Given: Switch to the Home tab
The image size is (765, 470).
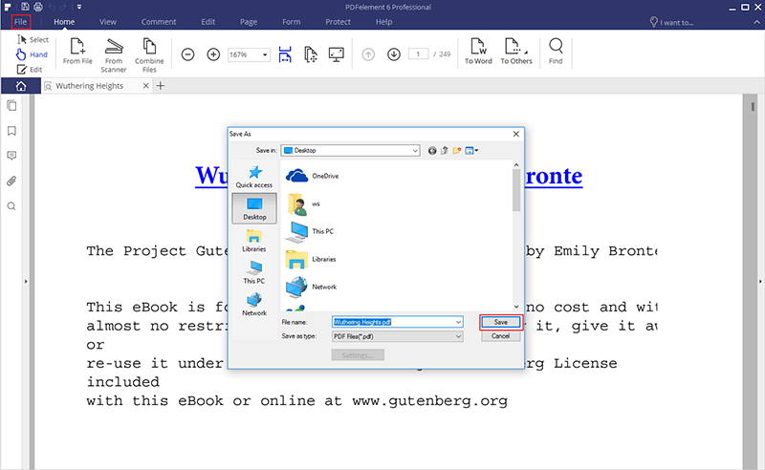Looking at the screenshot, I should [64, 22].
